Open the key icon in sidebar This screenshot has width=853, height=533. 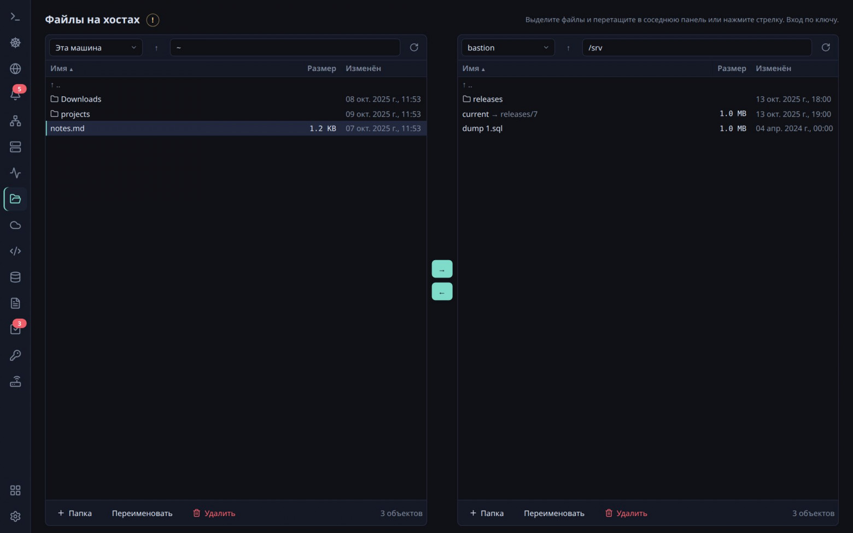click(15, 355)
